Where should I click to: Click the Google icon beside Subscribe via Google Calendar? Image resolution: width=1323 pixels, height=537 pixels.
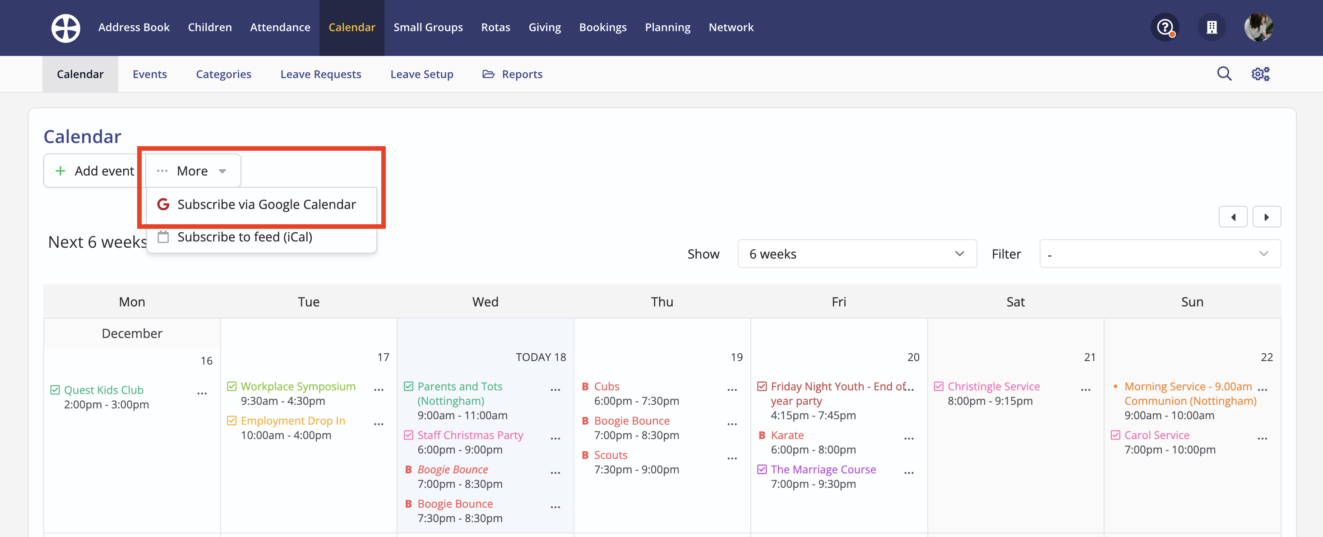(x=163, y=204)
